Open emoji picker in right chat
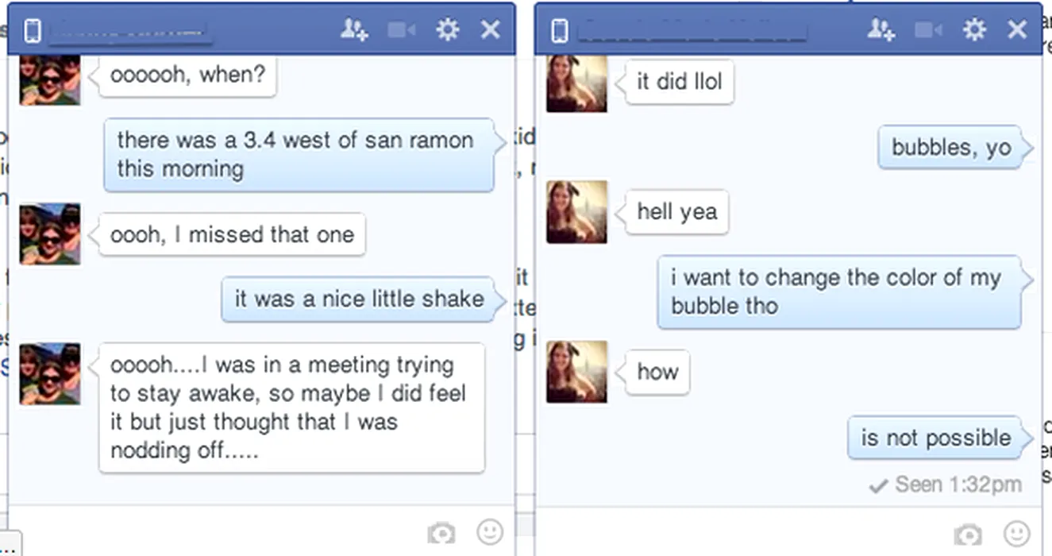Image resolution: width=1052 pixels, height=556 pixels. 1017,533
